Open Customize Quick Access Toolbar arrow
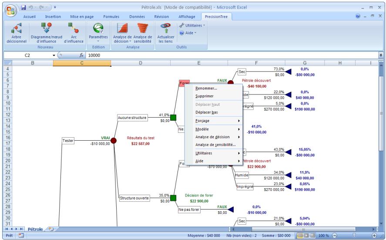 55,7
